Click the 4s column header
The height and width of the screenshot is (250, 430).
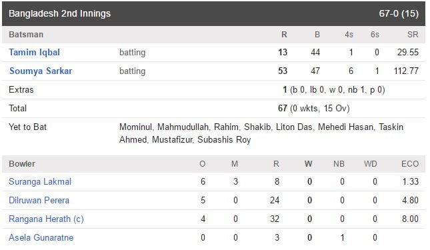(349, 35)
